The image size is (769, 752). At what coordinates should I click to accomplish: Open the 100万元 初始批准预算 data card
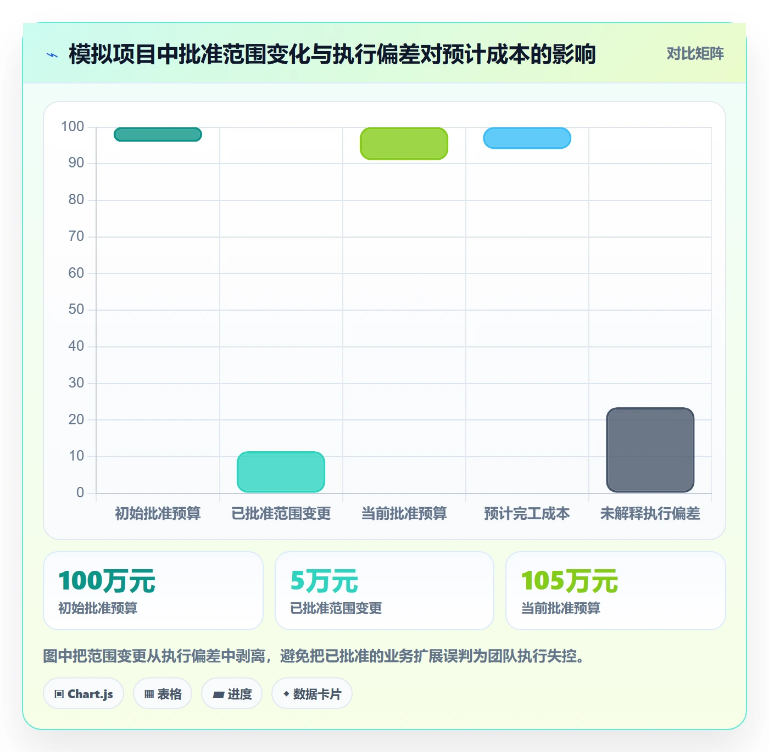153,591
